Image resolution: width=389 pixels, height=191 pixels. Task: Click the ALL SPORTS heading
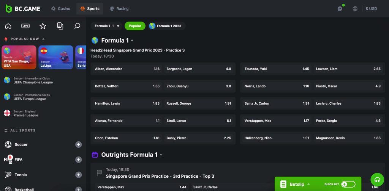point(23,130)
